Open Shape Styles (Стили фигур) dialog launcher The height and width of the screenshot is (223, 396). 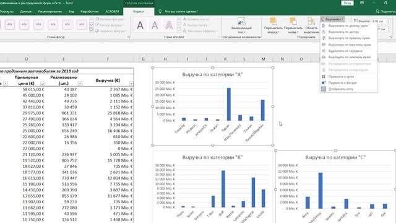click(129, 37)
